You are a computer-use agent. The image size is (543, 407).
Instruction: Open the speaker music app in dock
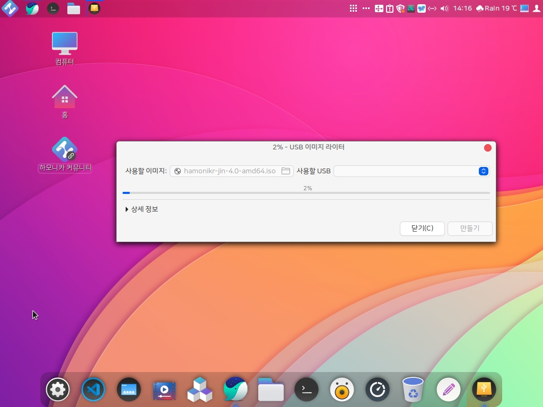click(x=341, y=391)
